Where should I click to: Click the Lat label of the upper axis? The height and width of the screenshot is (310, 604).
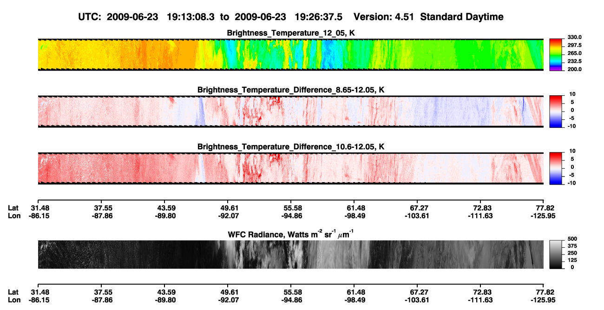13,208
